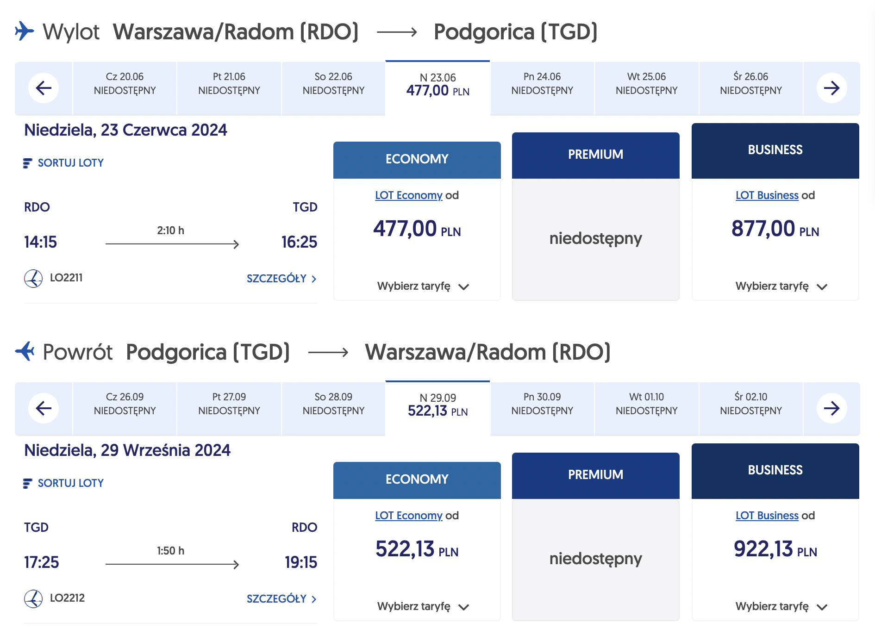Image resolution: width=875 pixels, height=635 pixels.
Task: Expand Wybierz taryfę under return Economy 522,13
Action: click(423, 607)
